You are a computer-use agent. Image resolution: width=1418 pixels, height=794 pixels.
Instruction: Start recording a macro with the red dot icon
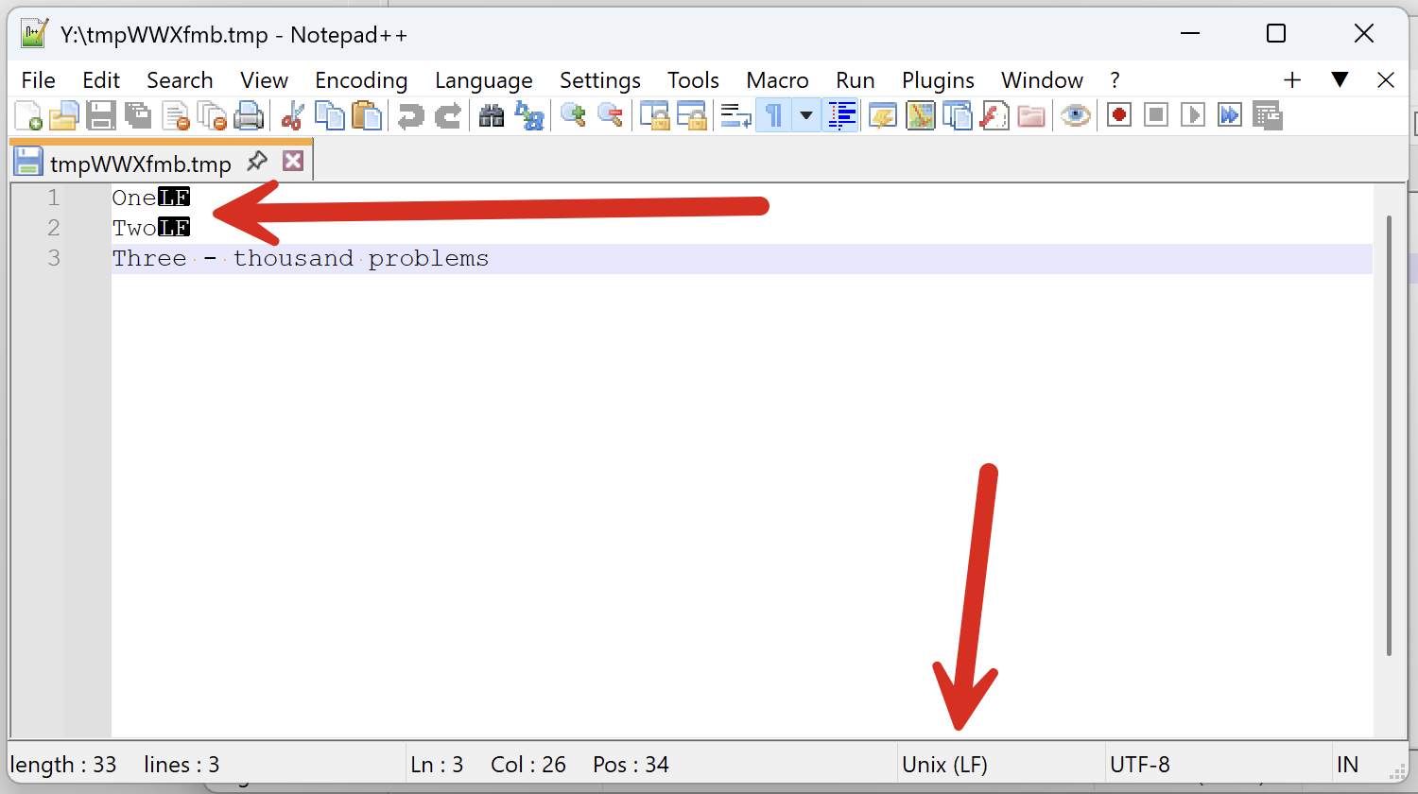(1118, 114)
